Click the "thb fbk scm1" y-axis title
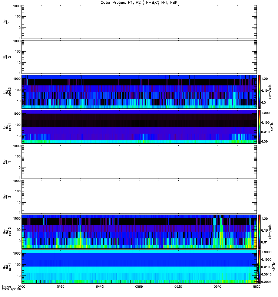Viewport: 278px width, 297px height. click(x=7, y=127)
